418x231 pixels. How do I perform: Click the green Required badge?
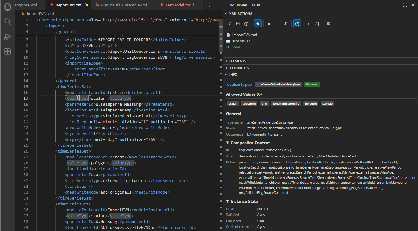(x=312, y=84)
